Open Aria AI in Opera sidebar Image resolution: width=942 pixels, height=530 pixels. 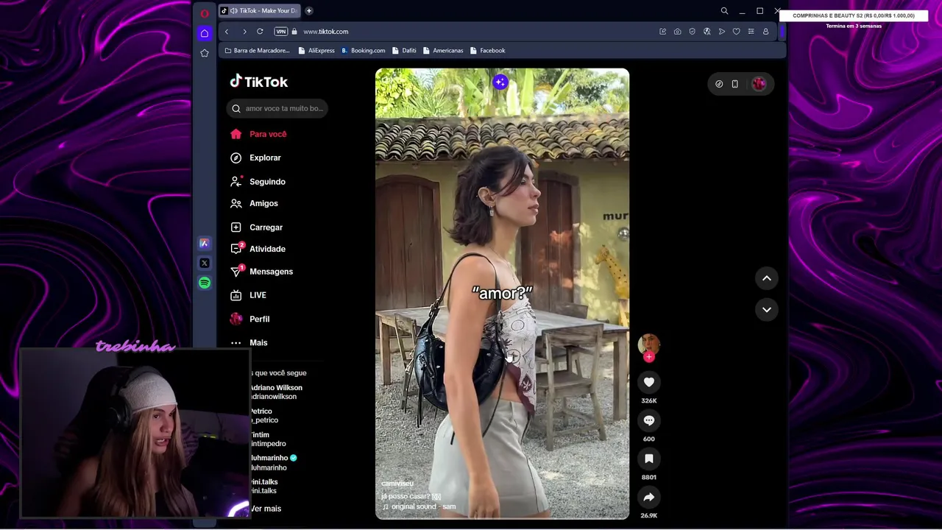[x=205, y=243]
